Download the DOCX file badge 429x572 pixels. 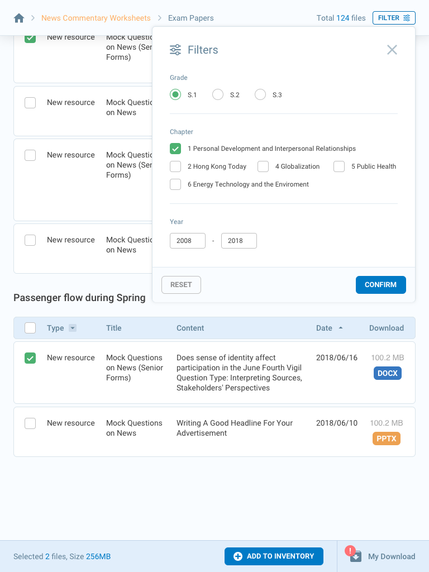(388, 373)
